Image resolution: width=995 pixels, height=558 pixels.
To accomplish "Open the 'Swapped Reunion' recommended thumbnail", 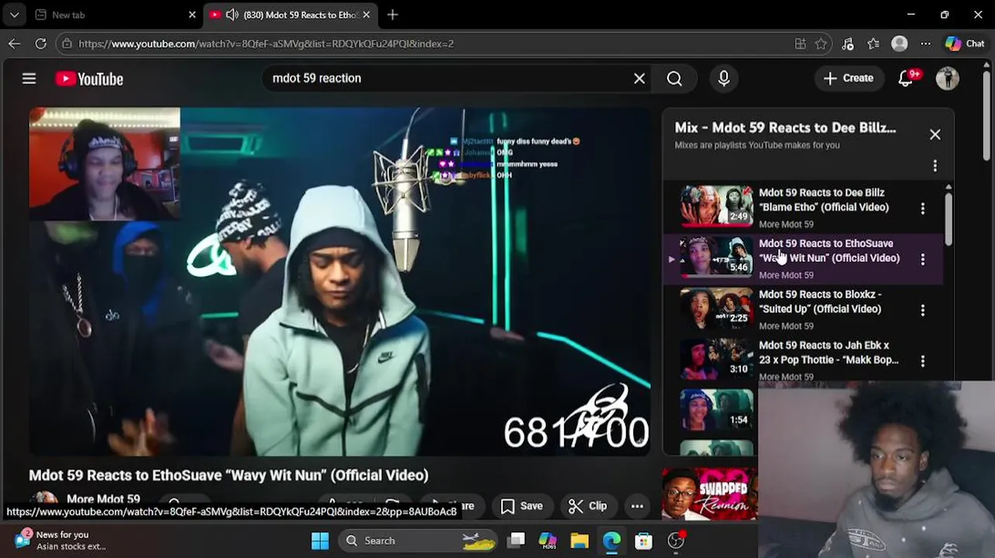I will 710,494.
